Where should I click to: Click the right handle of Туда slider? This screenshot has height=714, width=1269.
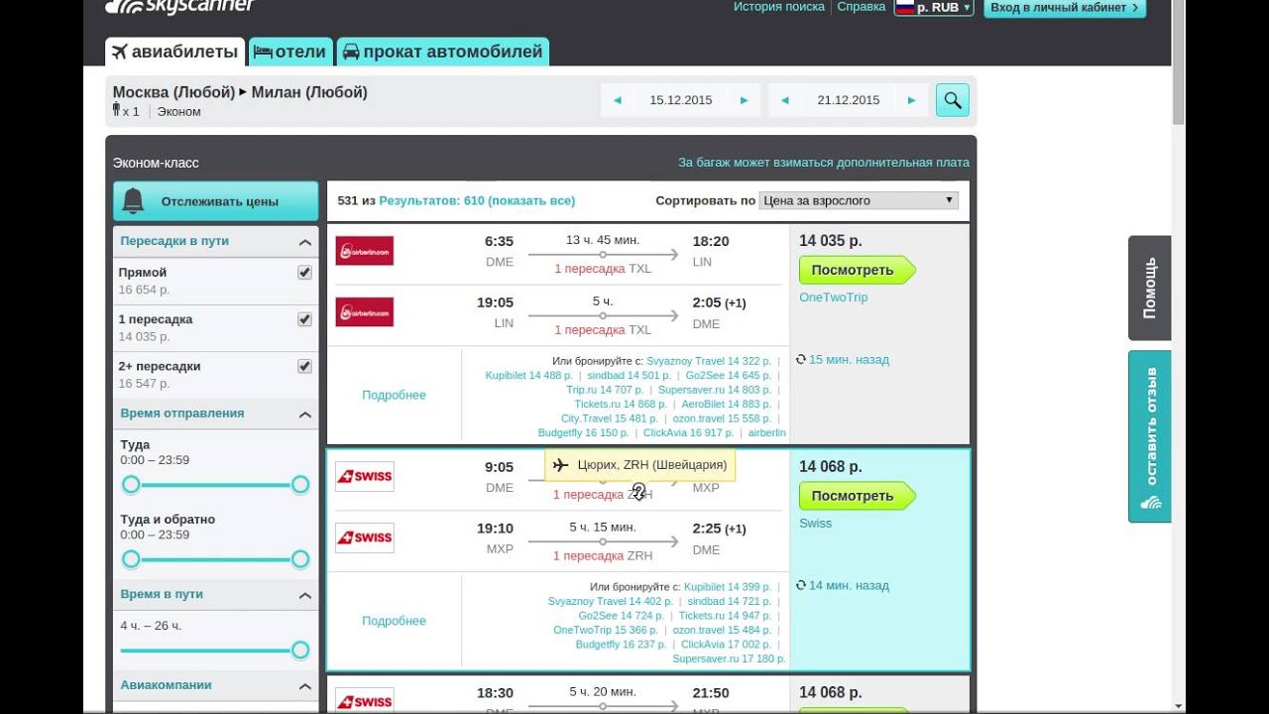tap(300, 484)
